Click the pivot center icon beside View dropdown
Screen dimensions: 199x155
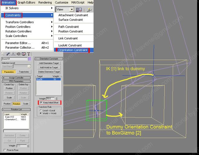(79, 10)
